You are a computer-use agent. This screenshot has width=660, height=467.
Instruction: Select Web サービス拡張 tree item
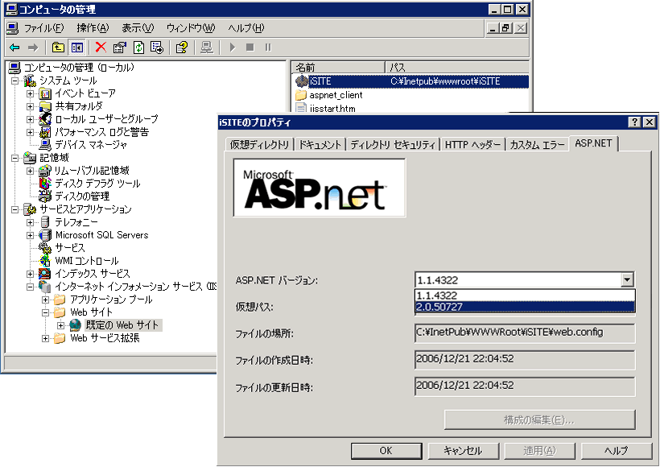(x=105, y=338)
